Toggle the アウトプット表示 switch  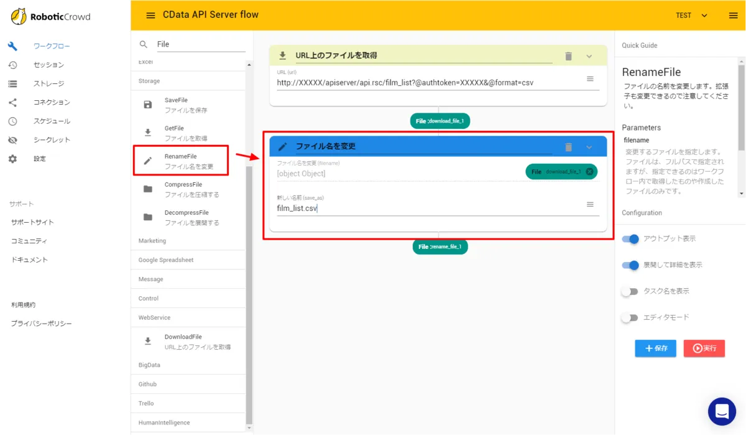630,239
